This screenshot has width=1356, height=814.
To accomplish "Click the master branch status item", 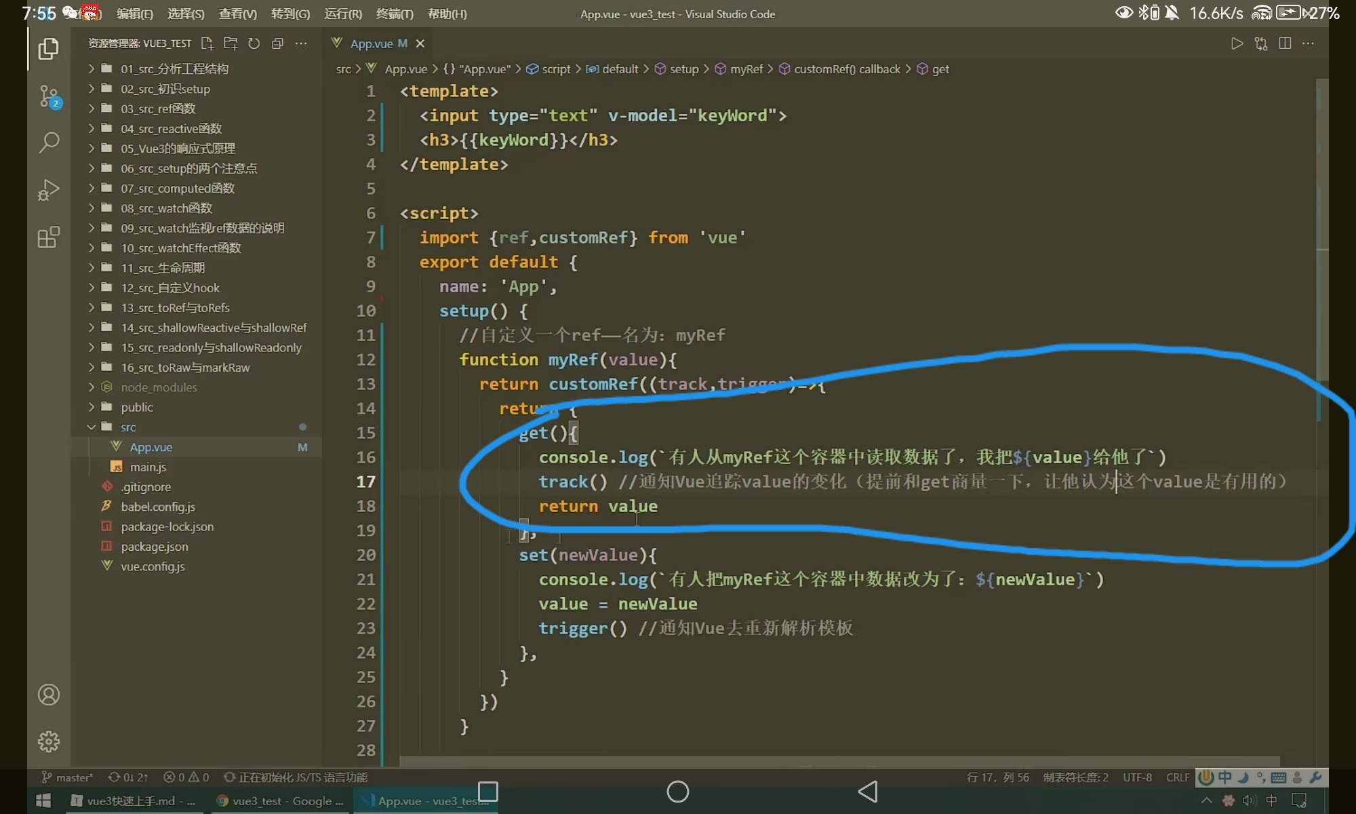I will click(x=68, y=777).
